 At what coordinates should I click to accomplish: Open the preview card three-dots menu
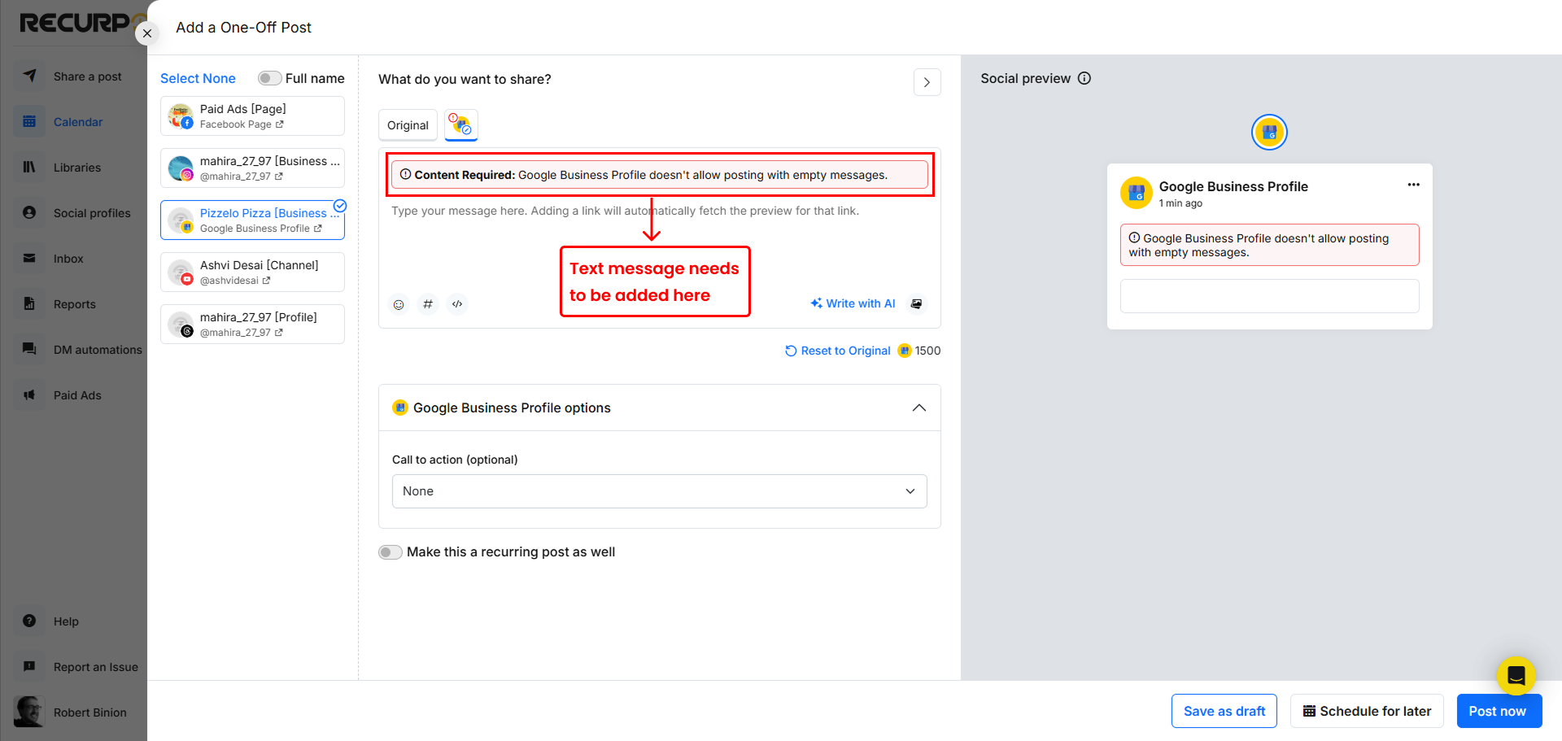pyautogui.click(x=1414, y=185)
